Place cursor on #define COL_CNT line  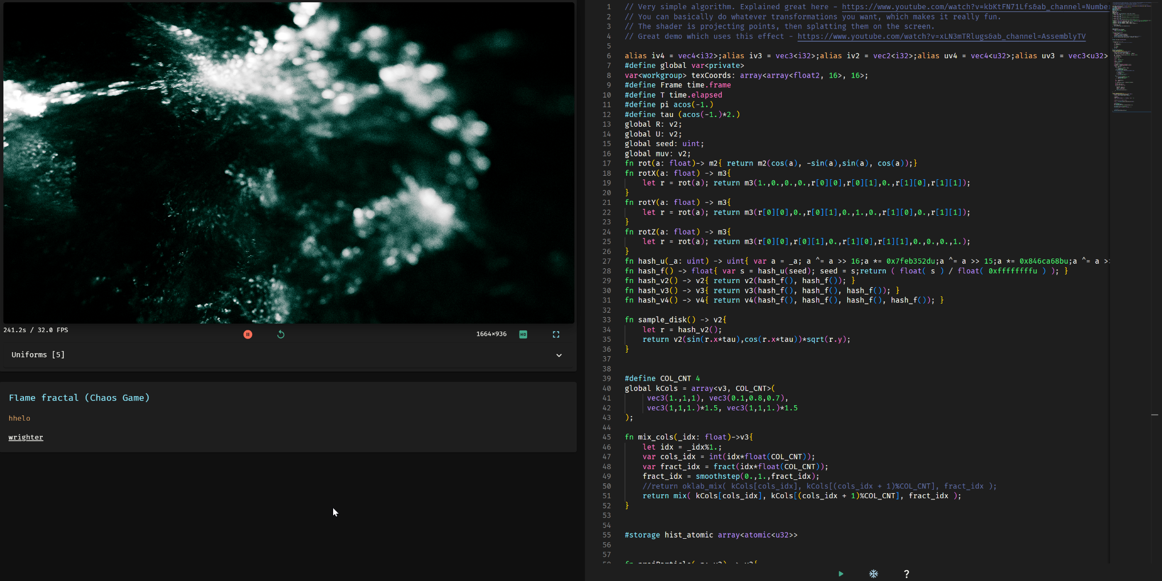pyautogui.click(x=662, y=378)
